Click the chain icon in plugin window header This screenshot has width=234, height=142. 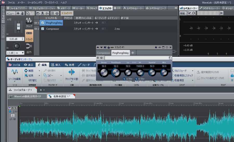pyautogui.click(x=112, y=48)
